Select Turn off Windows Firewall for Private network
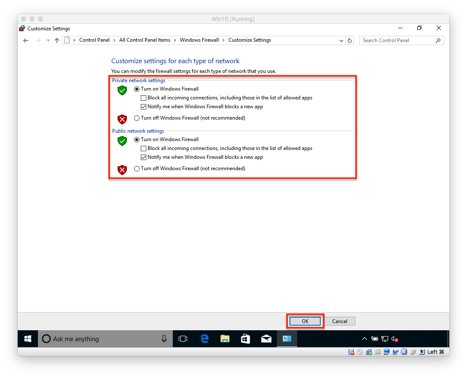 tap(137, 118)
